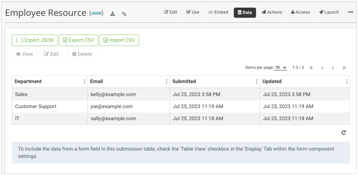
Task: Open the Email column options menu
Action: point(166,81)
